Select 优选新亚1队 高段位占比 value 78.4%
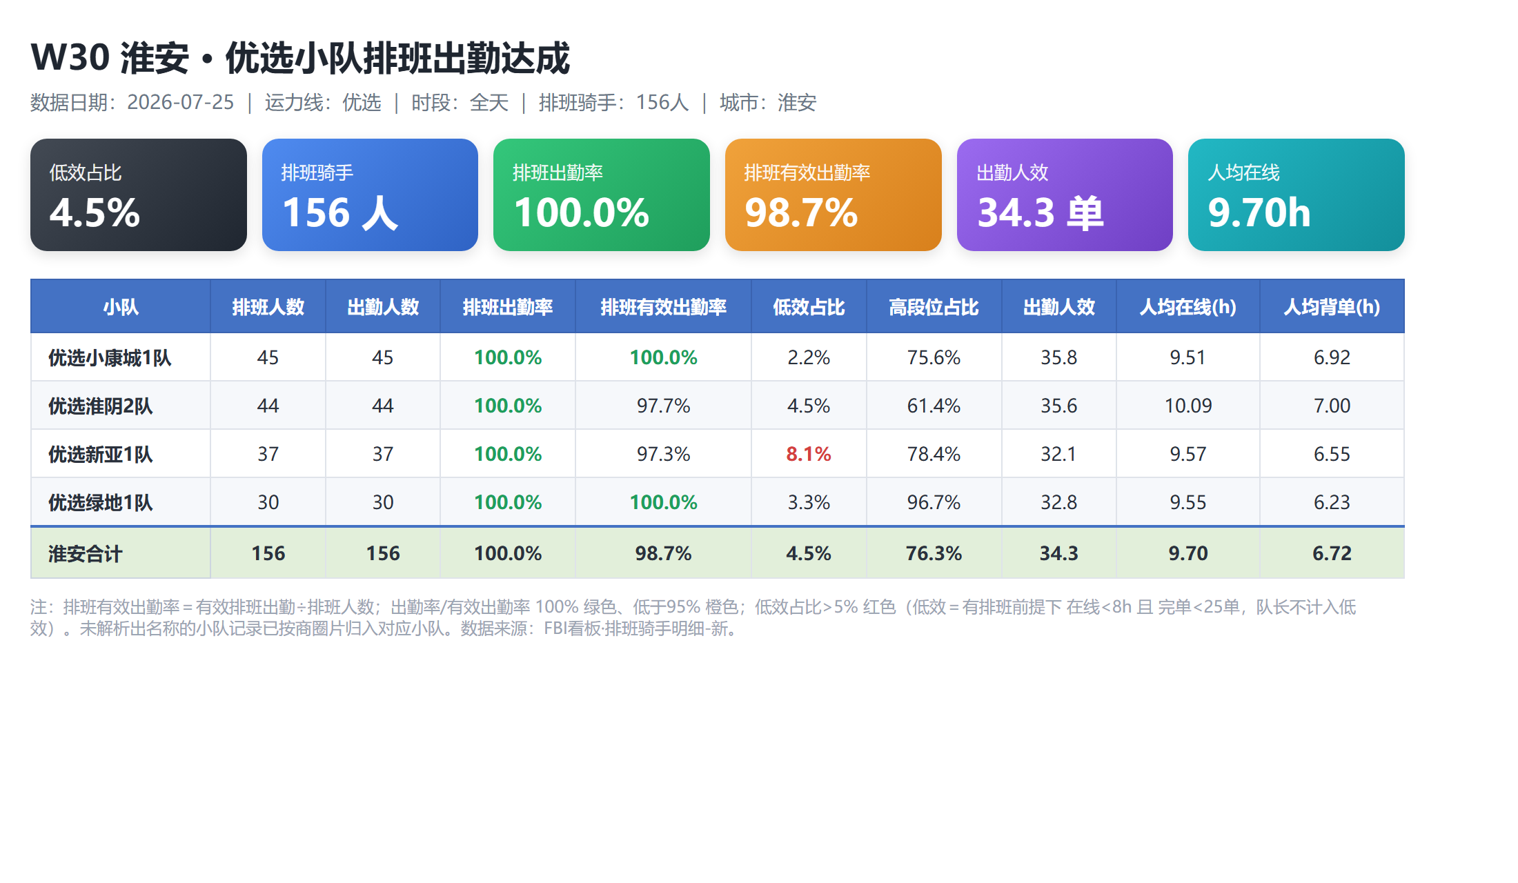1518x883 pixels. click(934, 454)
